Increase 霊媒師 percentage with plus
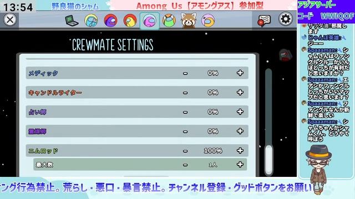Image resolution: width=355 pixels, height=199 pixels. (240, 131)
